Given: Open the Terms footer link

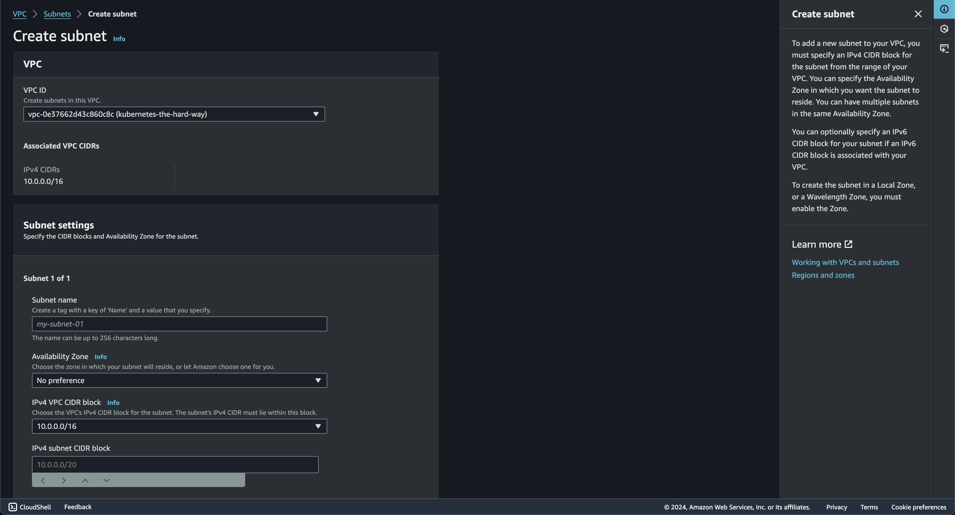Looking at the screenshot, I should [x=869, y=507].
